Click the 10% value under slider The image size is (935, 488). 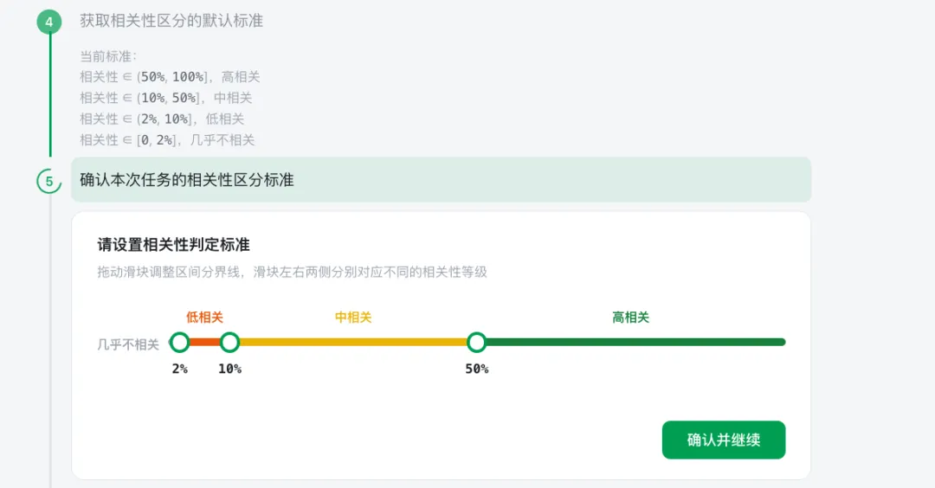229,369
